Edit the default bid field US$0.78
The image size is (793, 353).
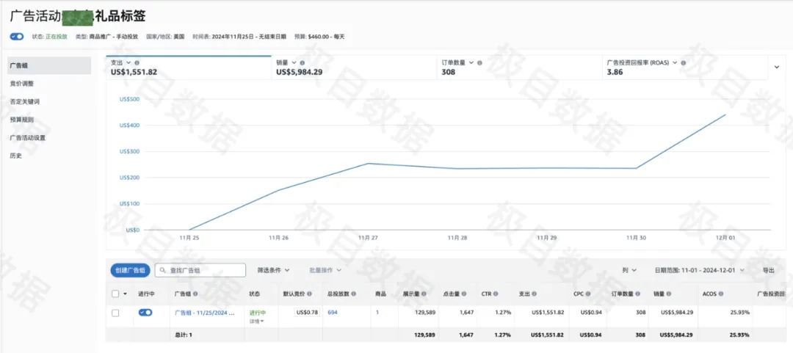click(x=307, y=312)
